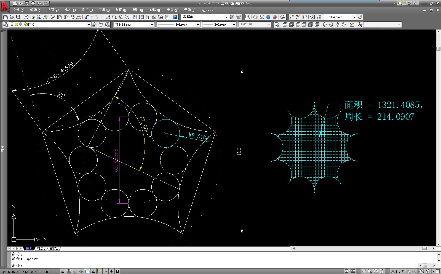This screenshot has width=441, height=274.
Task: Open the ByBlock color control dropdown
Action: tap(152, 25)
